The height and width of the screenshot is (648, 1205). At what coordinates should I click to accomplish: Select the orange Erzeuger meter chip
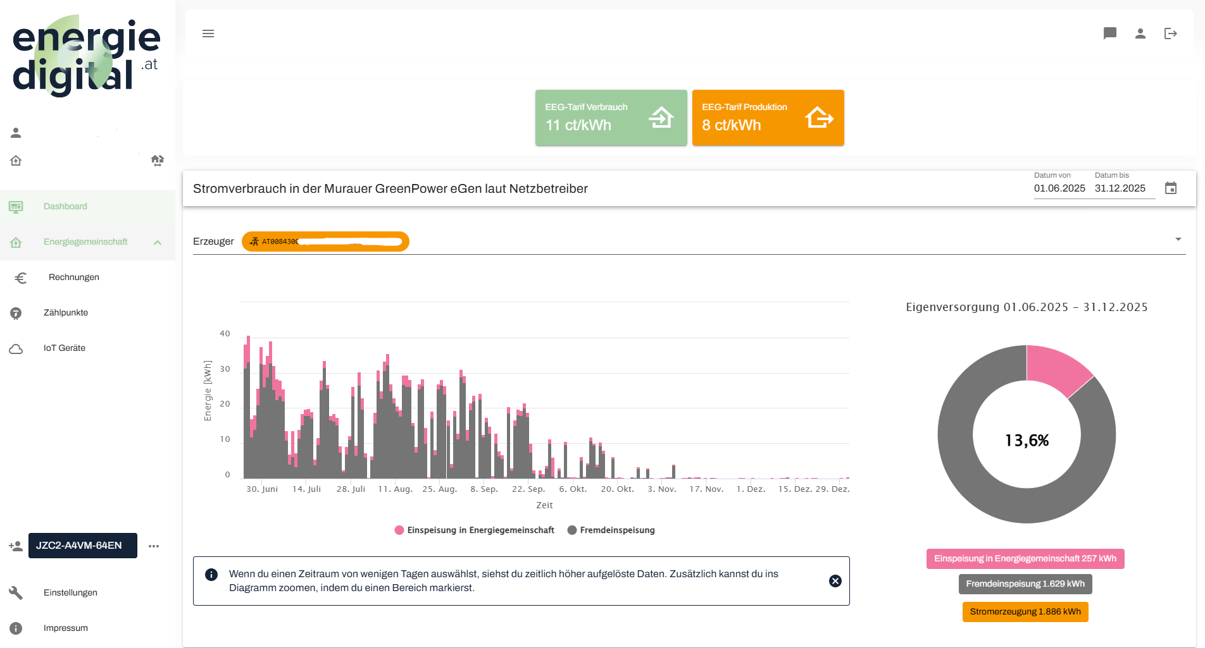point(325,241)
